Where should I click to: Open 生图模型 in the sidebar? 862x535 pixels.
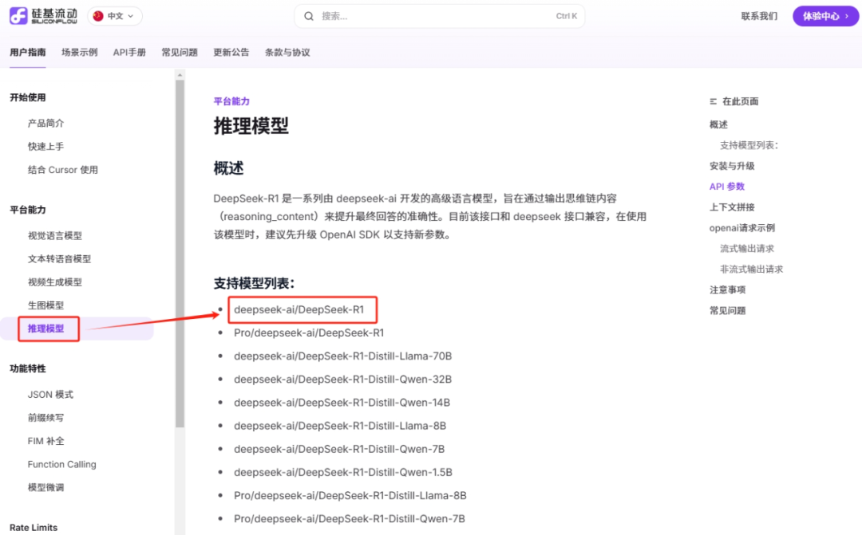pyautogui.click(x=46, y=305)
